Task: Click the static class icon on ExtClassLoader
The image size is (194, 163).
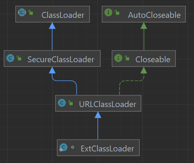Action: [x=63, y=147]
